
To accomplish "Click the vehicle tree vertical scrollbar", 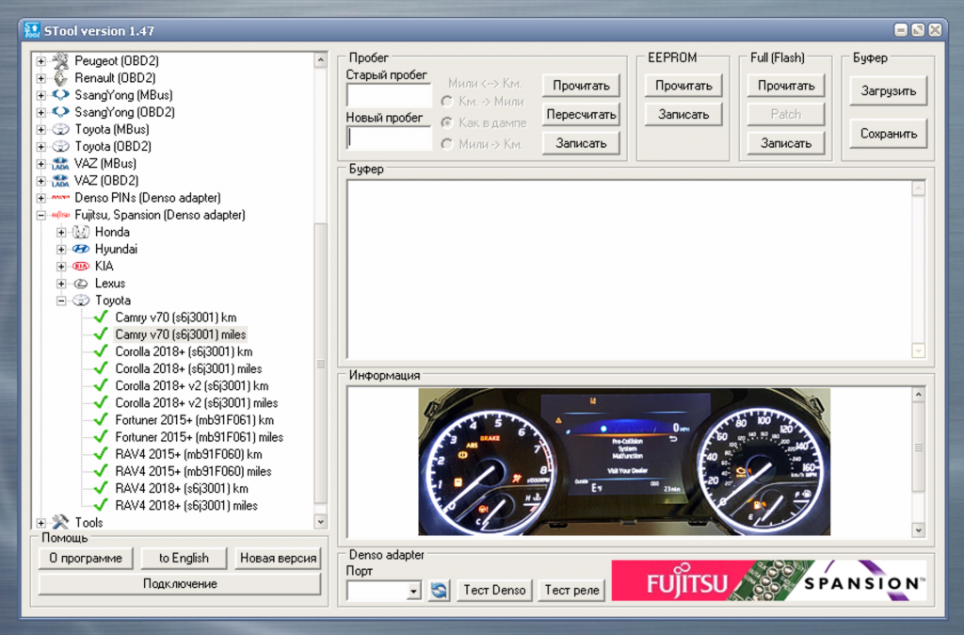I will pos(320,362).
